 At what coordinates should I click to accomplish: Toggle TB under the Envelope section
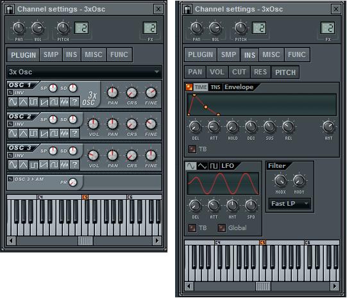(192, 149)
